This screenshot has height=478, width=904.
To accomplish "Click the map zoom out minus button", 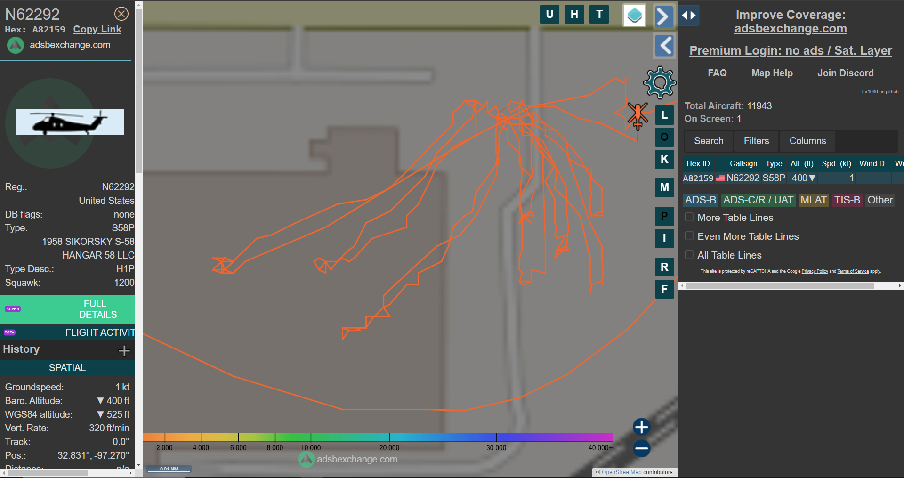I will point(641,448).
